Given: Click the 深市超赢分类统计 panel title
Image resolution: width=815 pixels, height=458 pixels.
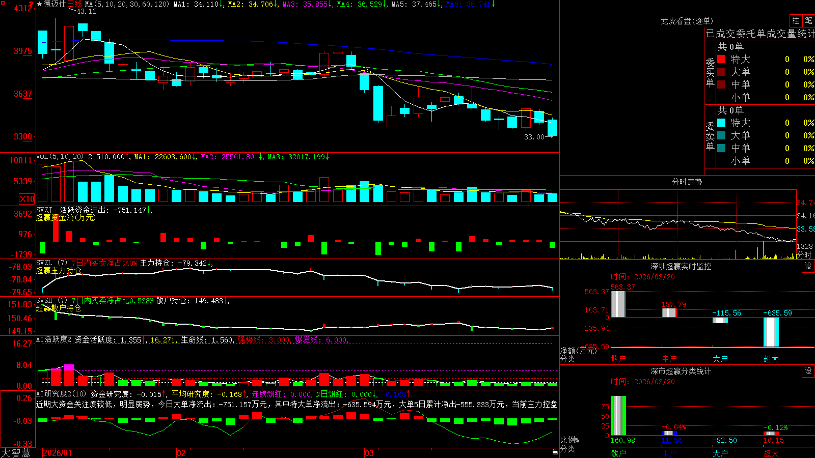Looking at the screenshot, I should coord(681,371).
